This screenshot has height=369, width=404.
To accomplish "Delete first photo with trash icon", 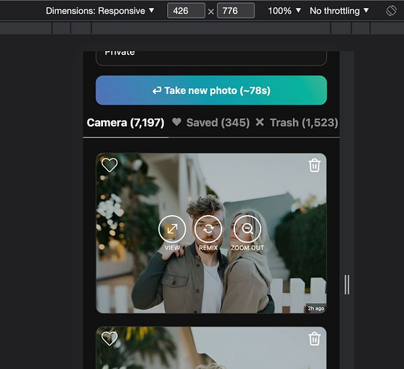I will (x=314, y=165).
